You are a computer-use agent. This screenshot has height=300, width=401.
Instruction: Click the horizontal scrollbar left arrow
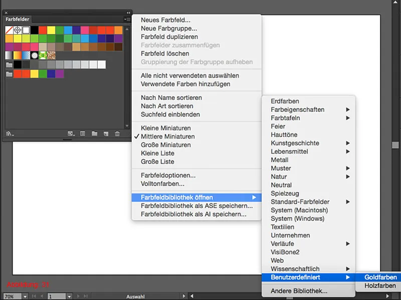pyautogui.click(x=192, y=296)
